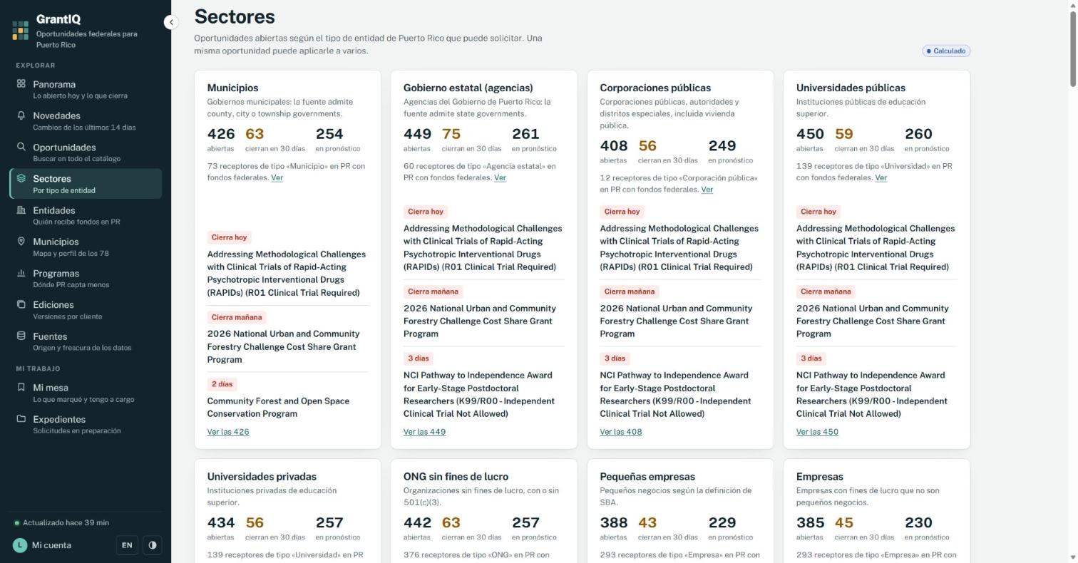Click Ver las 449 link
Viewport: 1078px width, 563px height.
click(424, 432)
